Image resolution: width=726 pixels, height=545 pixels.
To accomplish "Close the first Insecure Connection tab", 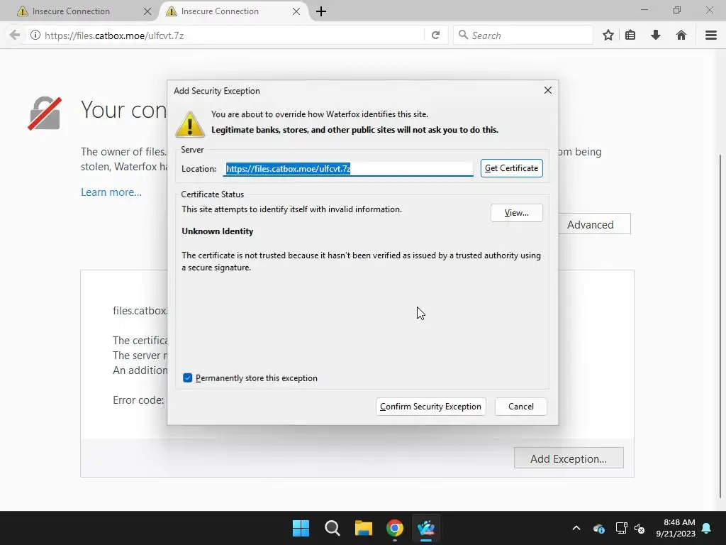I will tap(147, 11).
